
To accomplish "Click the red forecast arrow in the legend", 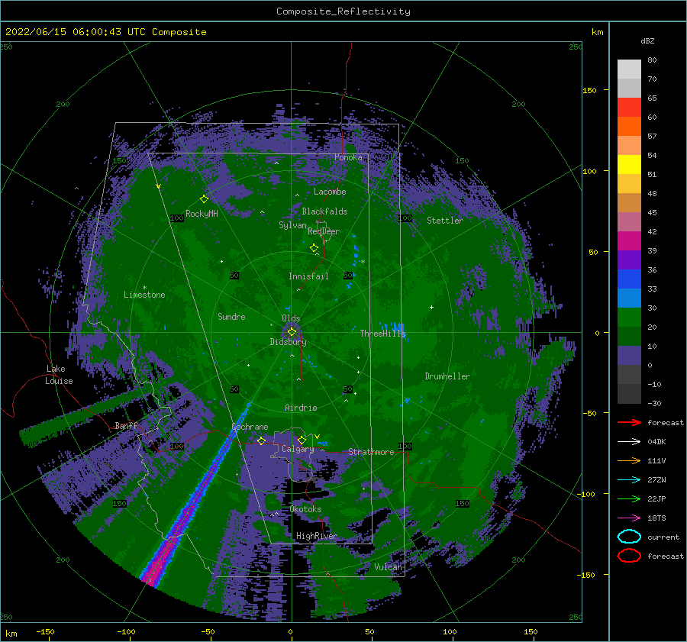I will coord(629,422).
